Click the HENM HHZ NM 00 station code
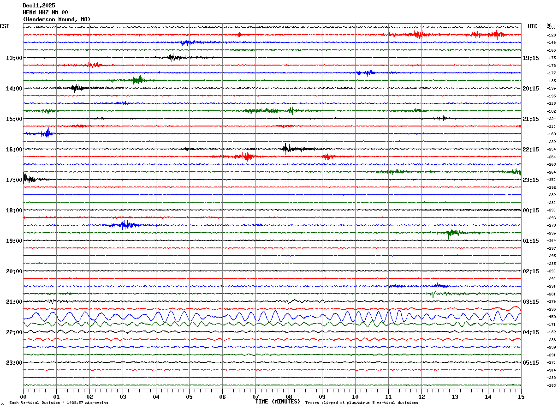The width and height of the screenshot is (558, 409). click(x=45, y=12)
